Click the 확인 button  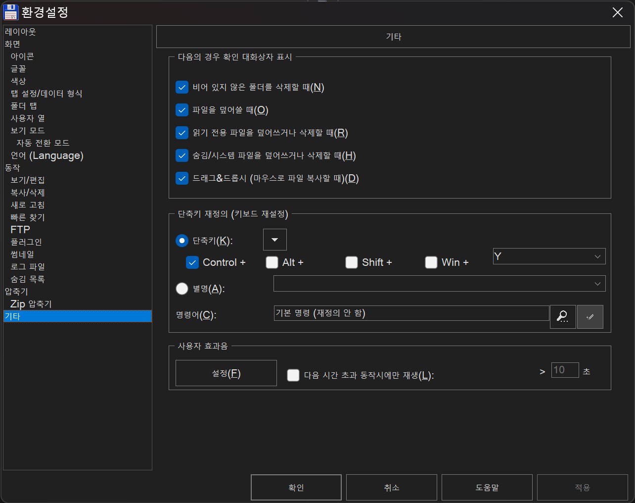tap(296, 488)
